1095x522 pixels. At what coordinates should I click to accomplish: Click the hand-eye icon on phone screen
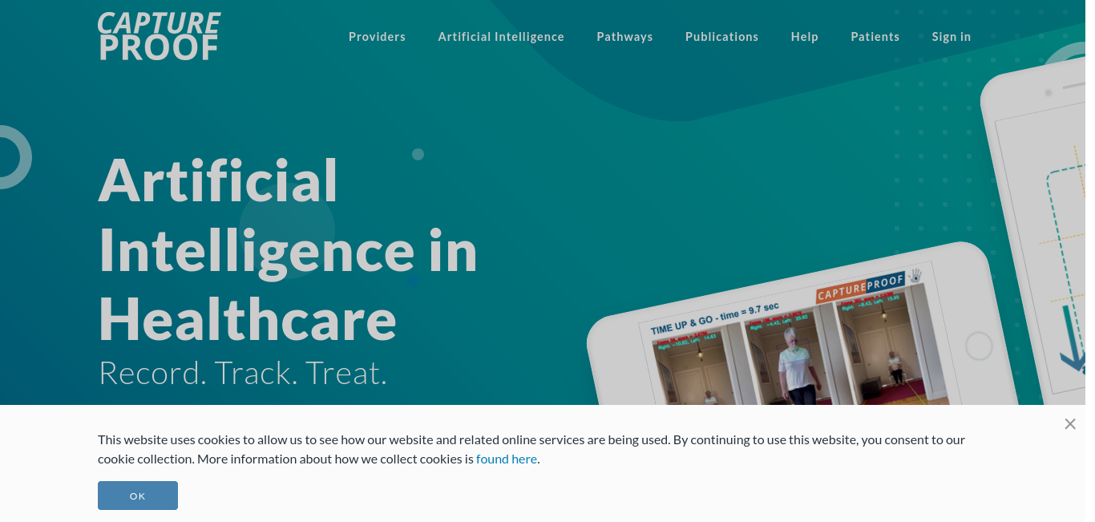[915, 275]
